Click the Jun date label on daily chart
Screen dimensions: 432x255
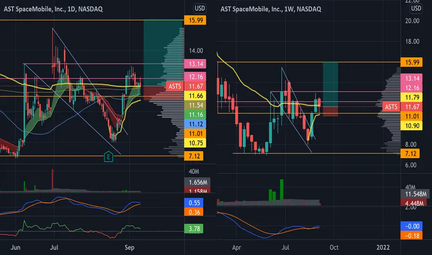pos(15,247)
